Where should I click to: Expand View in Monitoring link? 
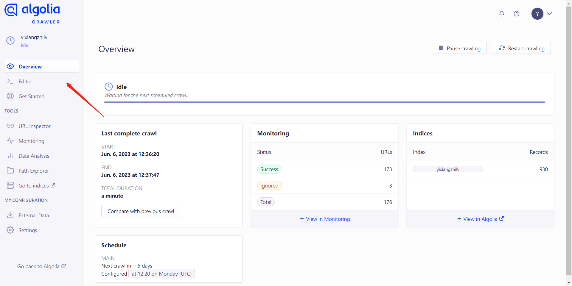pos(325,219)
